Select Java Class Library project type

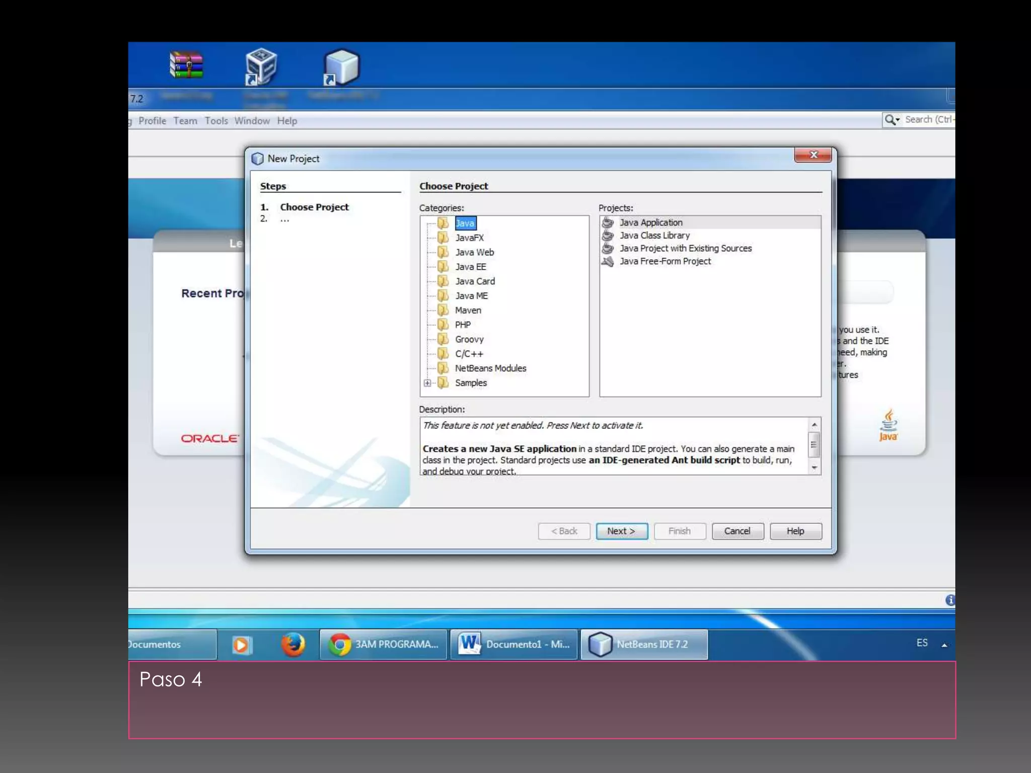click(x=654, y=236)
